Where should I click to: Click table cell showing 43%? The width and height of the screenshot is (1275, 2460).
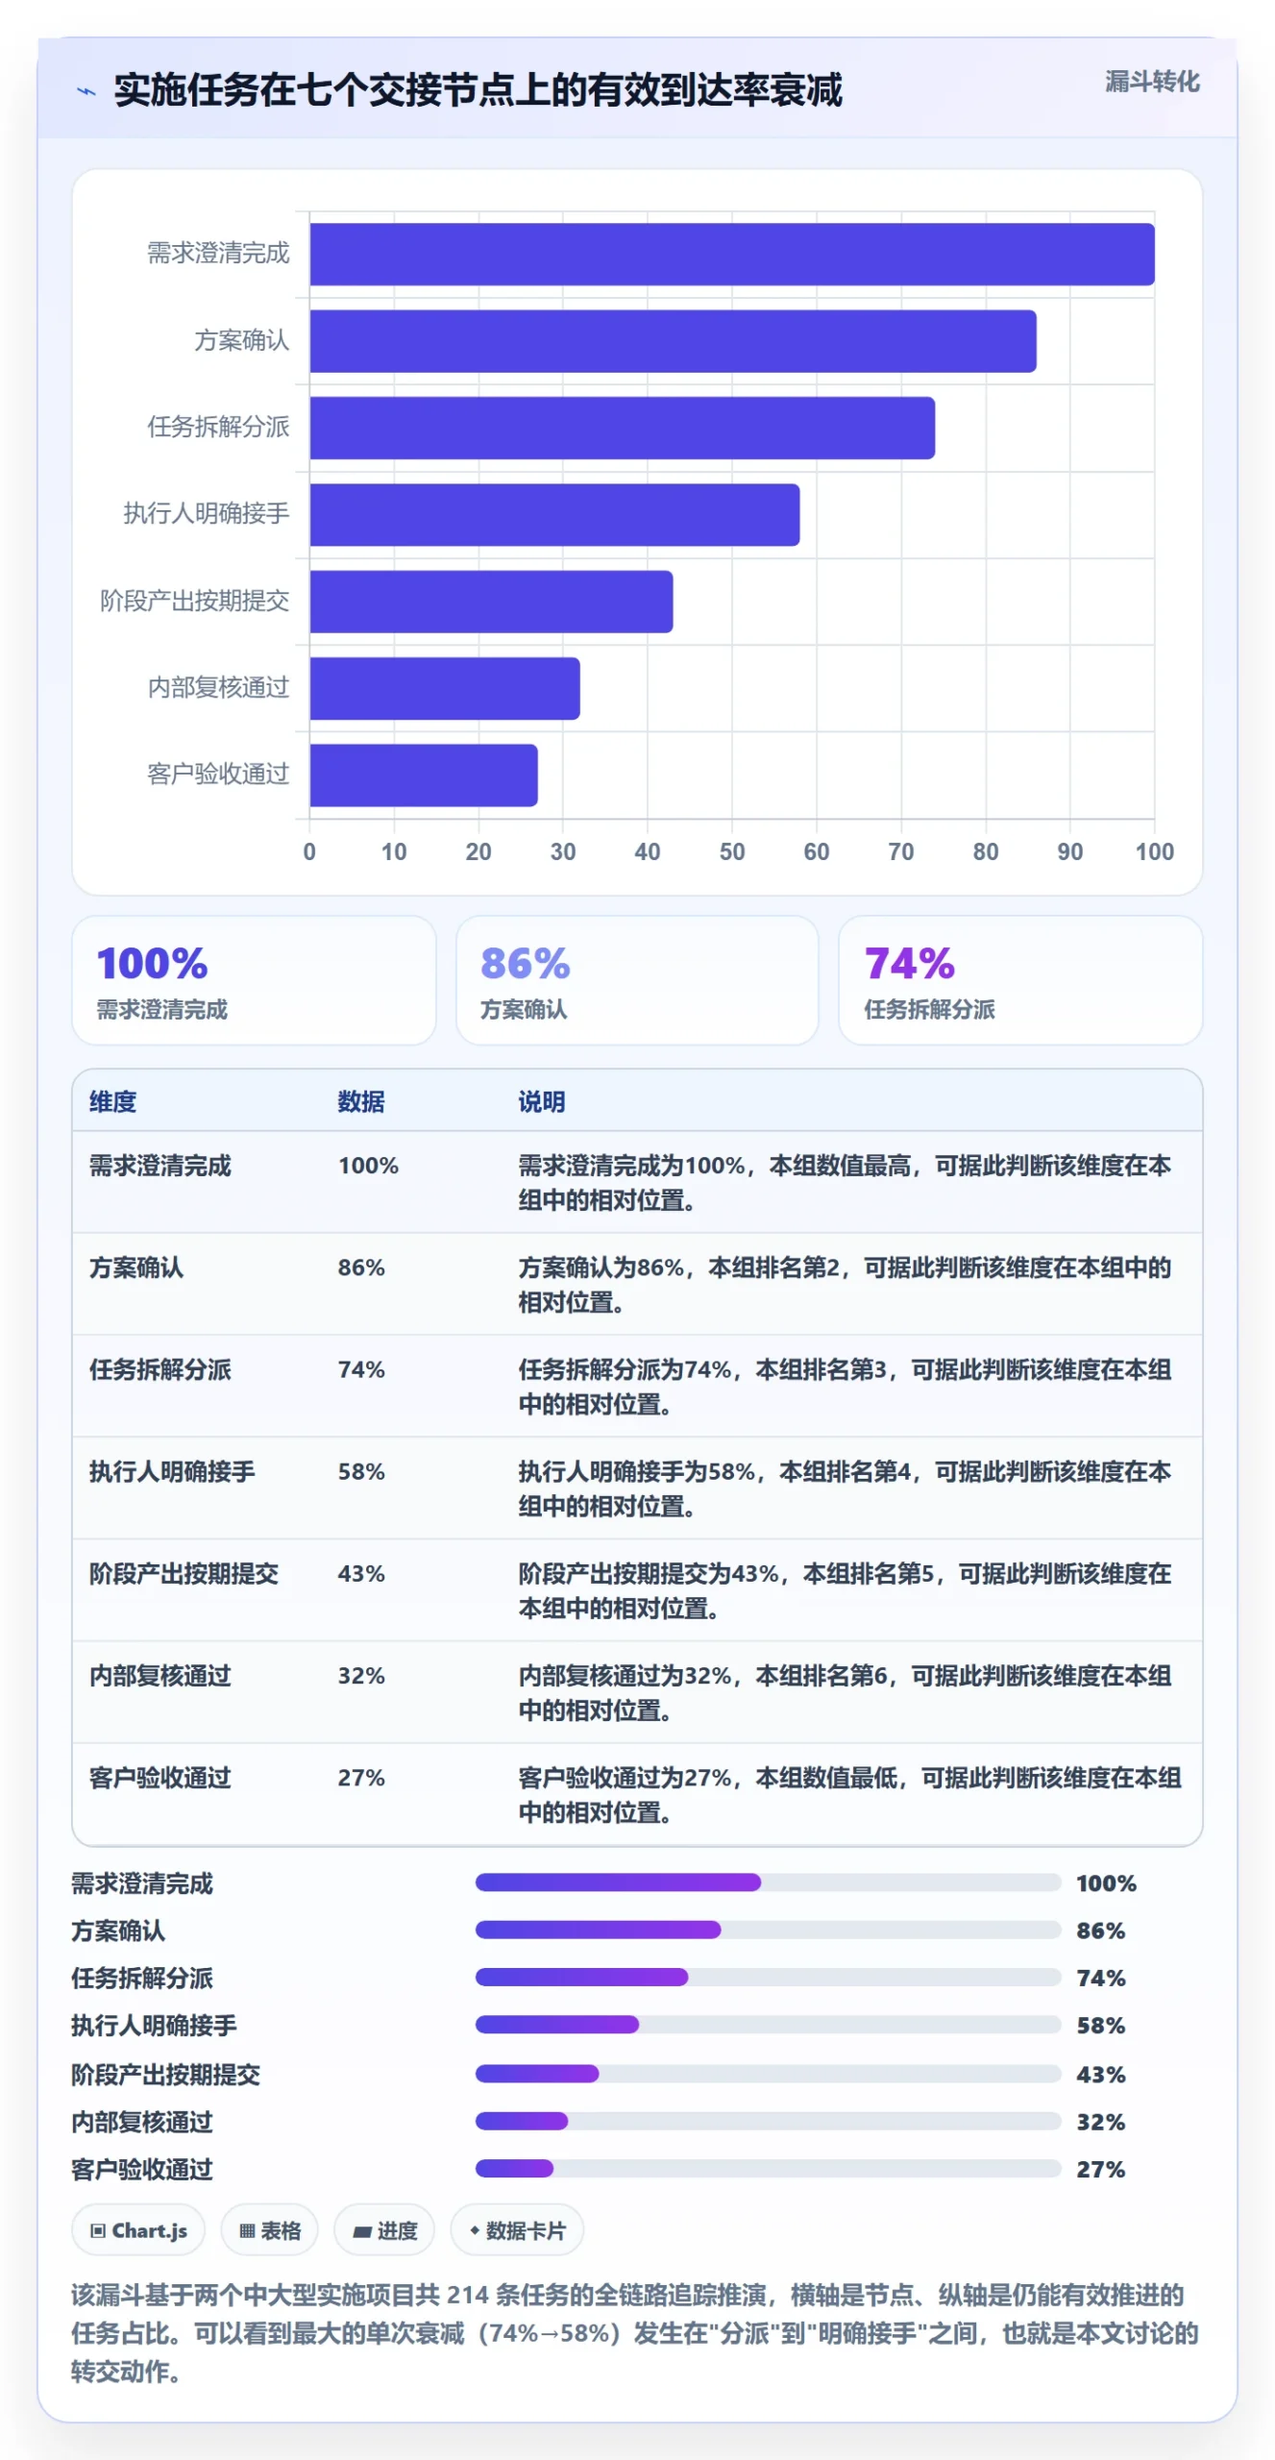coord(360,1573)
